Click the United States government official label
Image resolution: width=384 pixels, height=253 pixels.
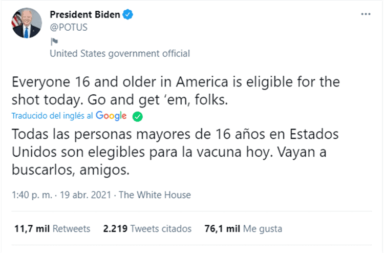point(120,53)
